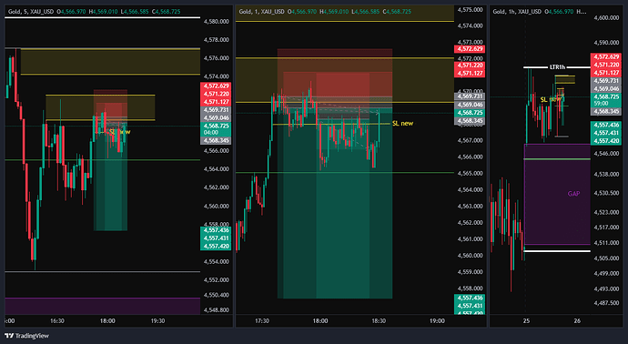Click the TradingView logo

point(26,336)
